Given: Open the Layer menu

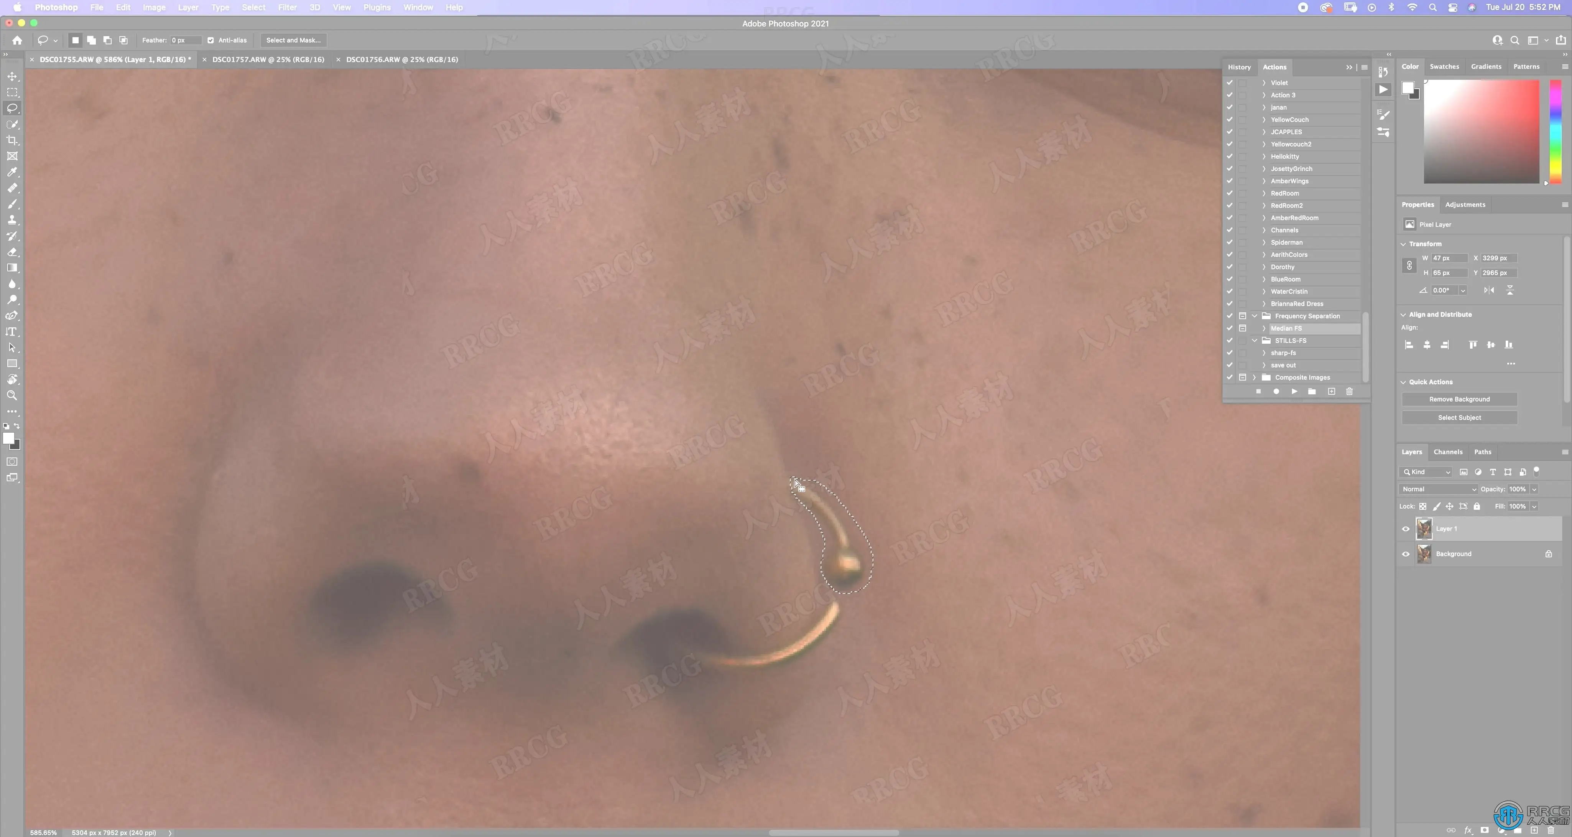Looking at the screenshot, I should coord(188,7).
